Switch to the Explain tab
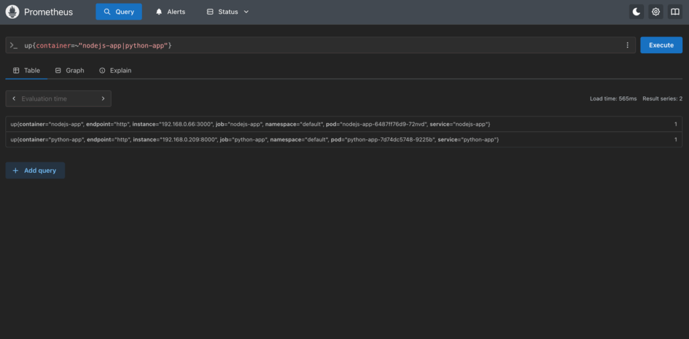 (115, 70)
